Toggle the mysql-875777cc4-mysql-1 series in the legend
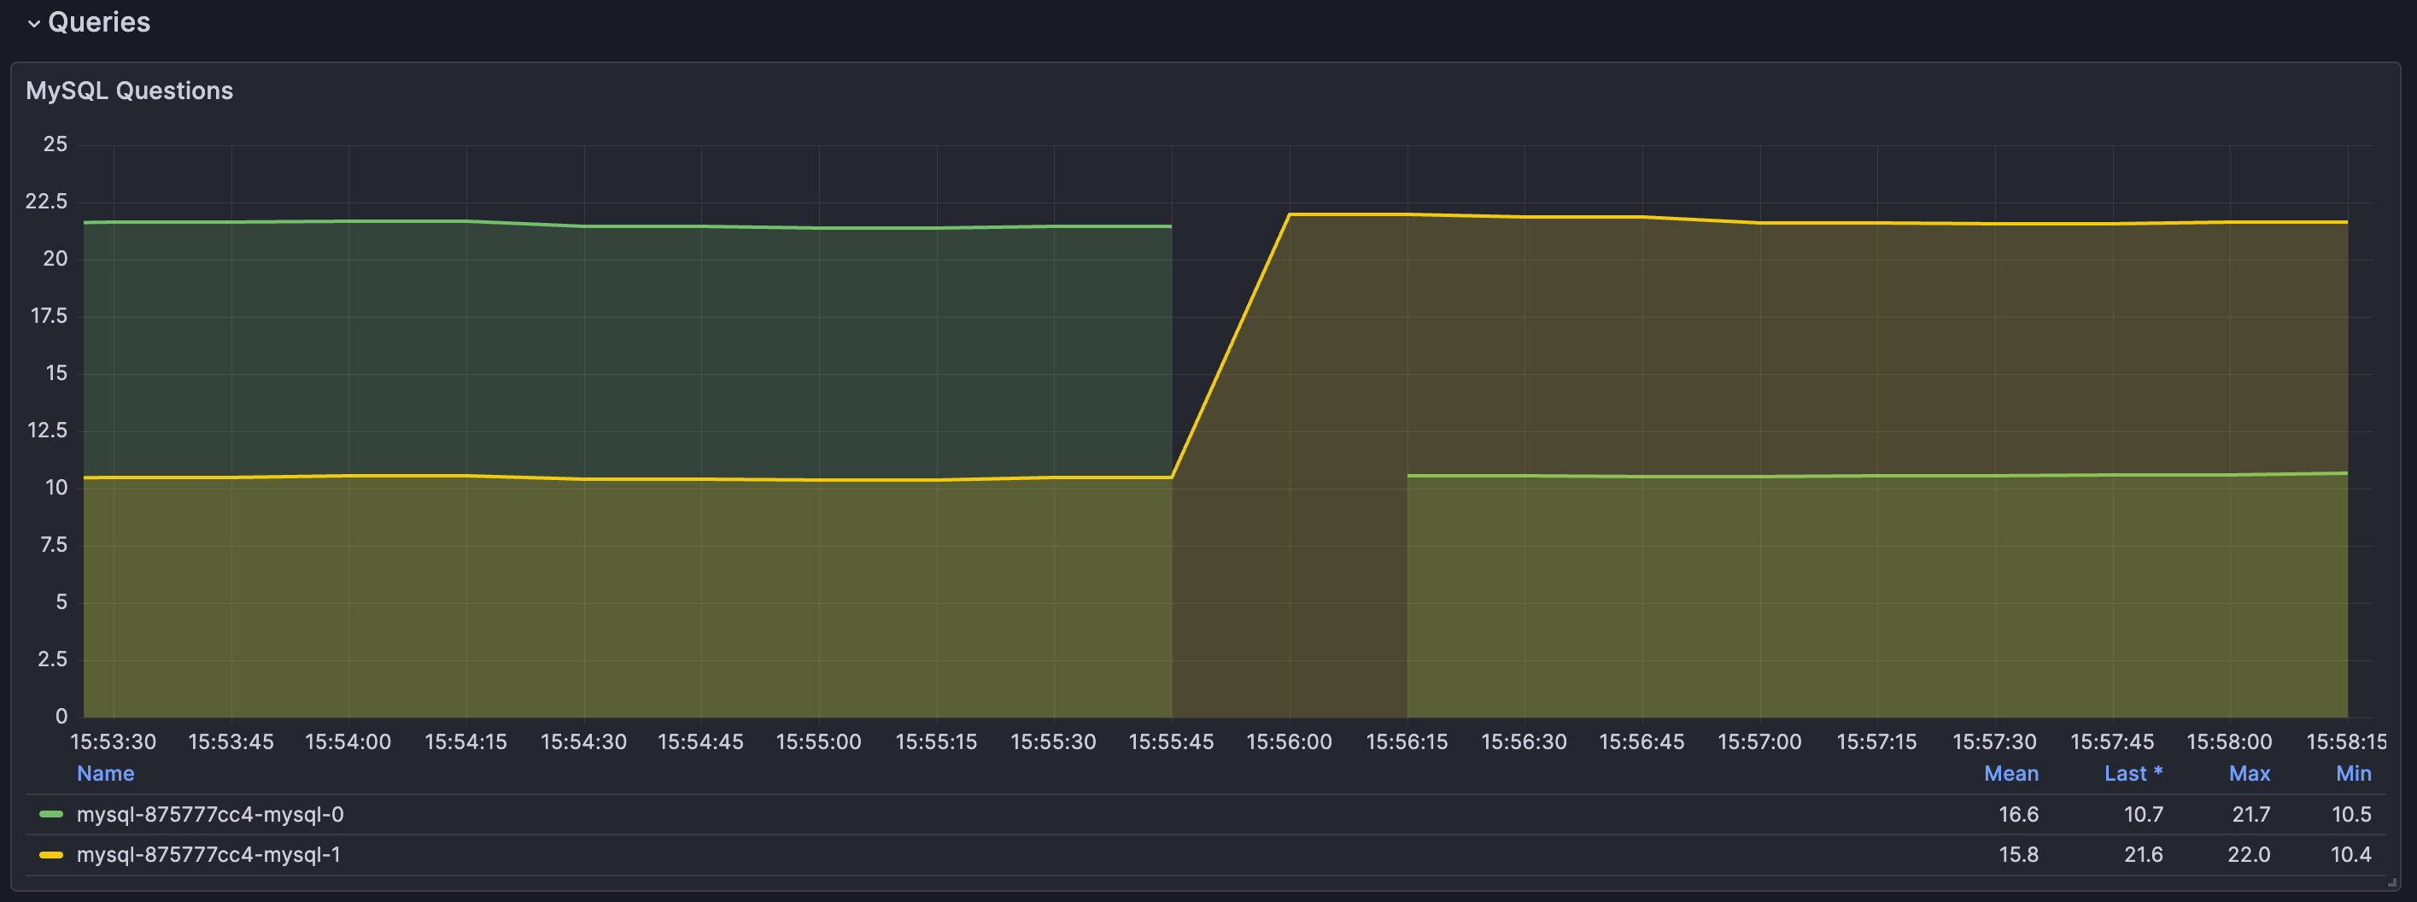2417x902 pixels. pyautogui.click(x=208, y=855)
